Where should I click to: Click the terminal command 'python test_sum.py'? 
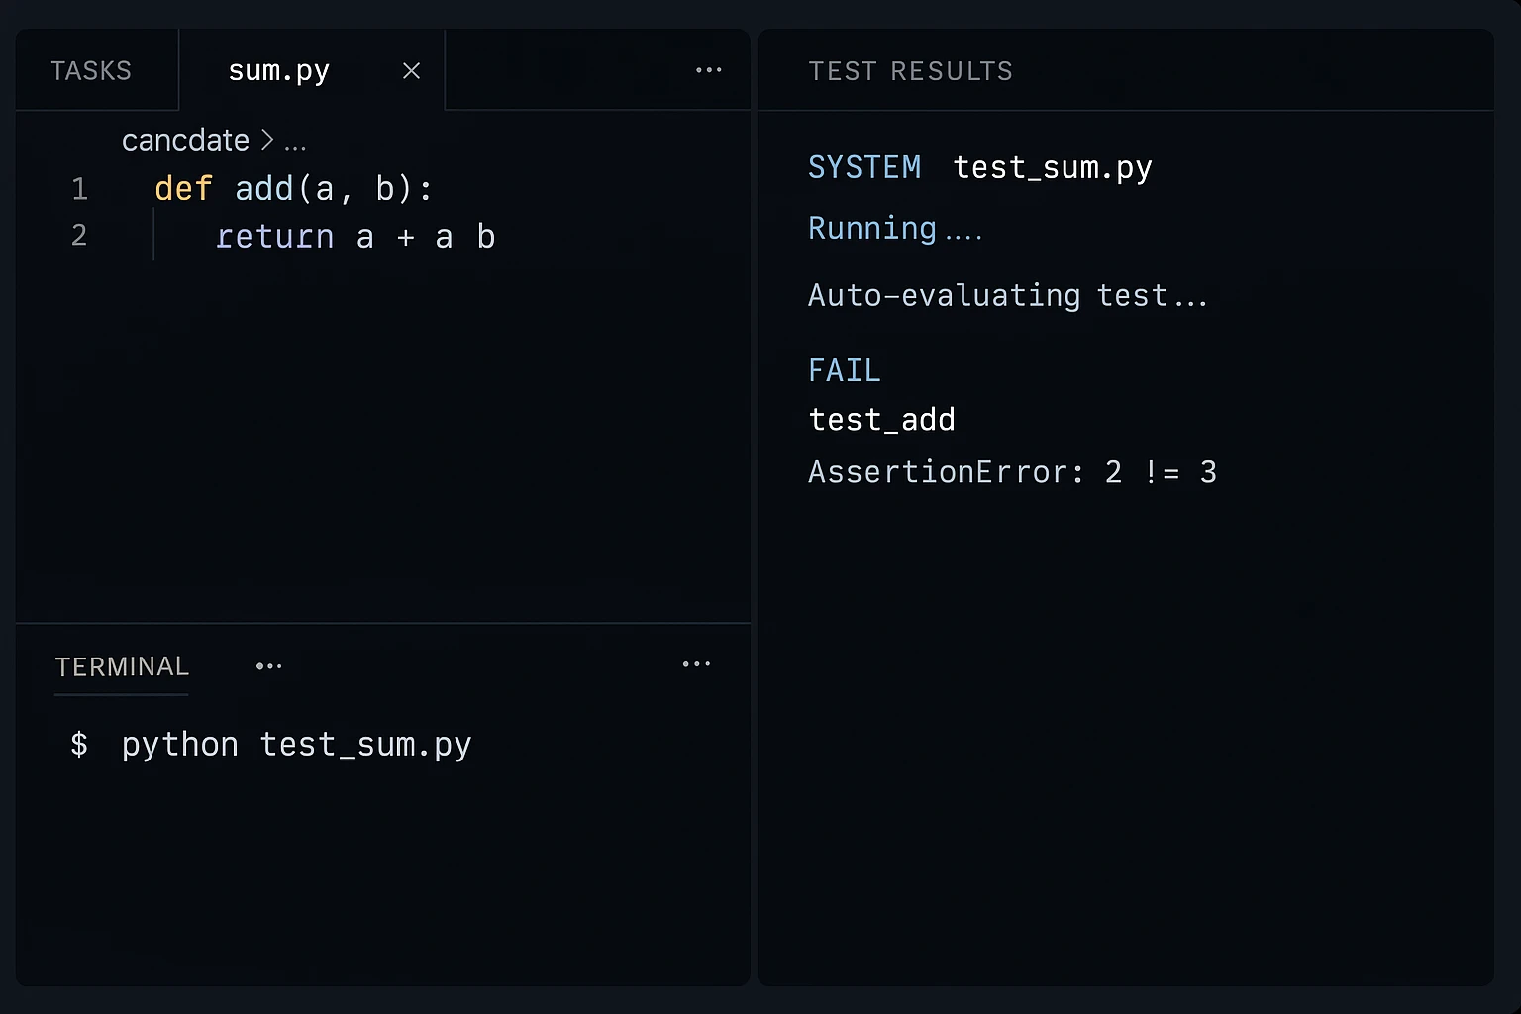(296, 745)
